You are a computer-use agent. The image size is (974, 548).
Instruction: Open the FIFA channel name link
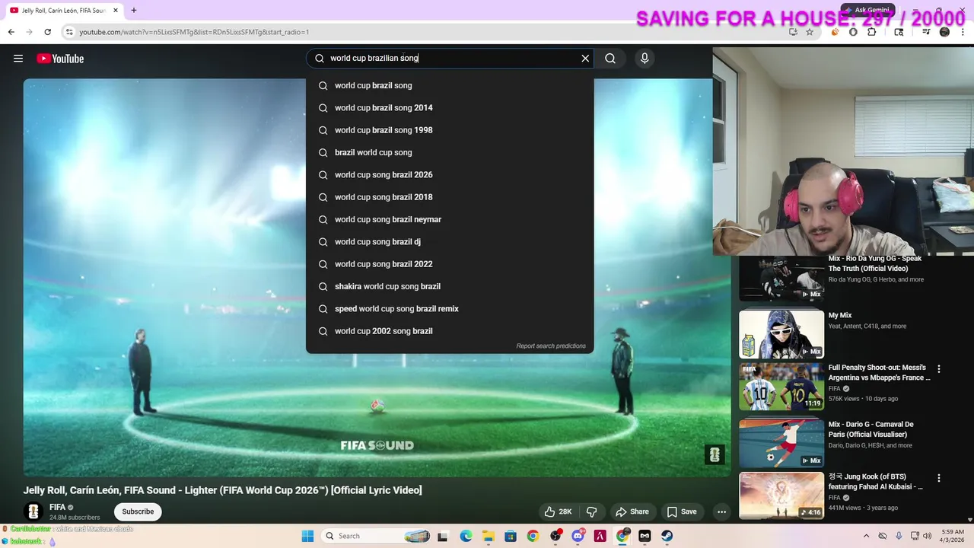coord(57,507)
